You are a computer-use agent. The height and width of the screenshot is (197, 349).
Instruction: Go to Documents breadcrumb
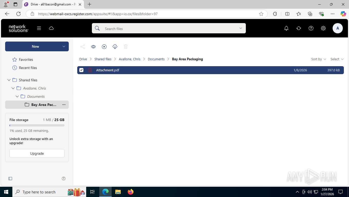pos(156,59)
